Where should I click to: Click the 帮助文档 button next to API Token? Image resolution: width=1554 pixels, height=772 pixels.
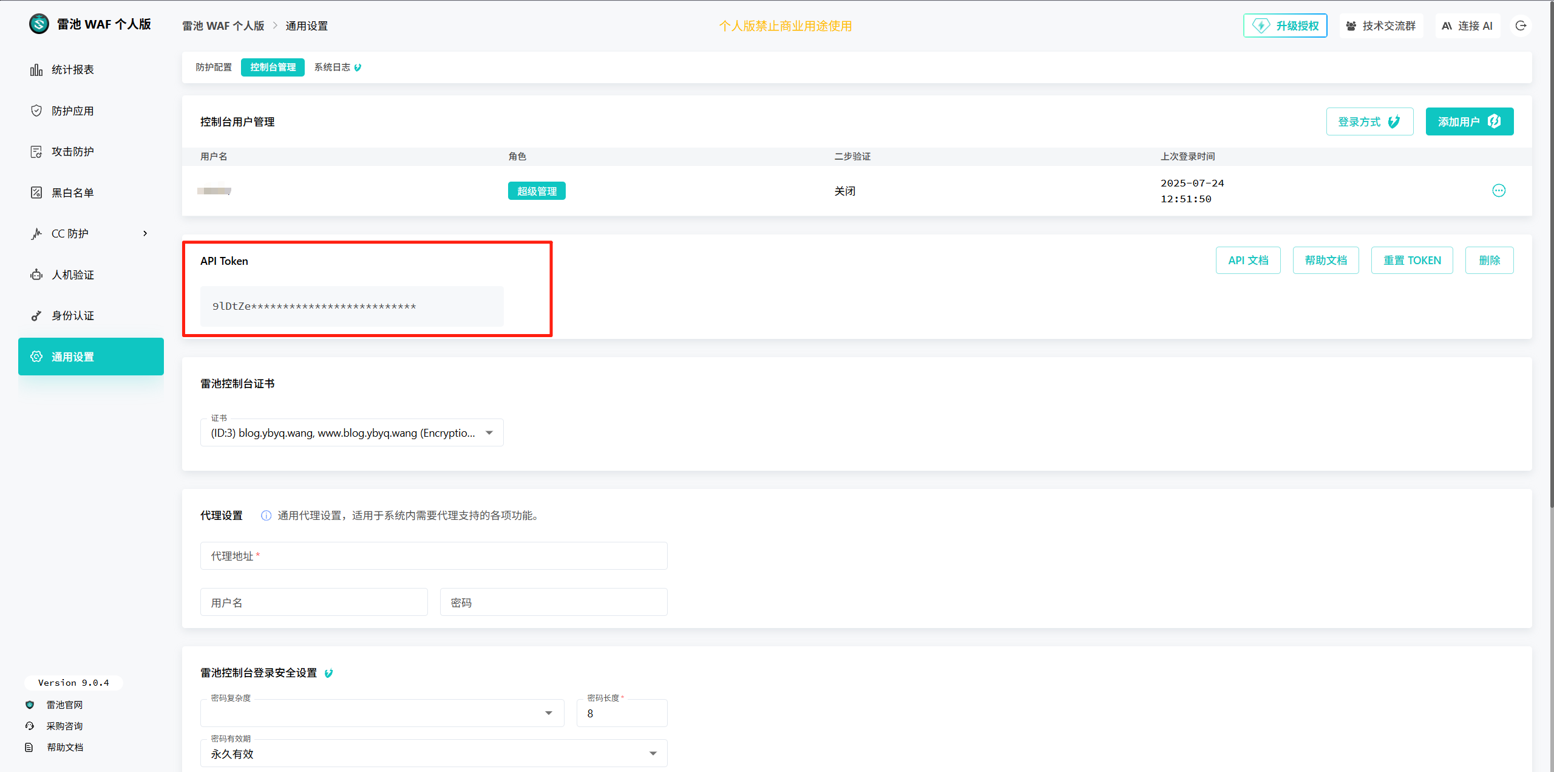coord(1326,260)
